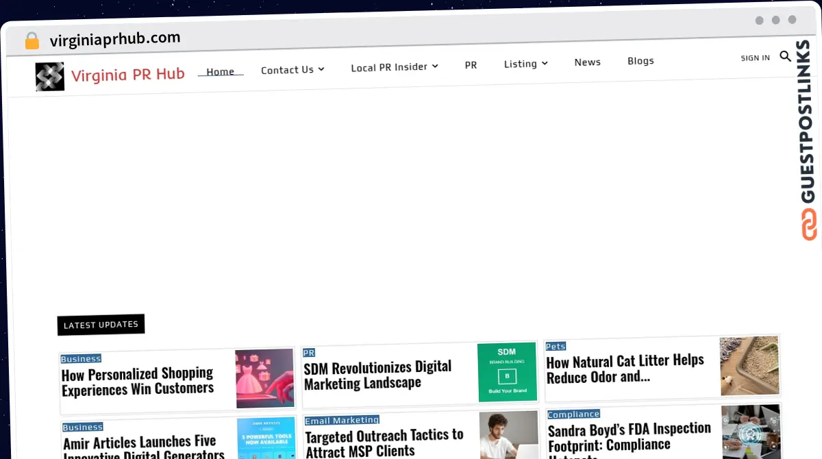This screenshot has width=822, height=459.
Task: Click the pink dress shopping thumbnail
Action: (x=264, y=378)
